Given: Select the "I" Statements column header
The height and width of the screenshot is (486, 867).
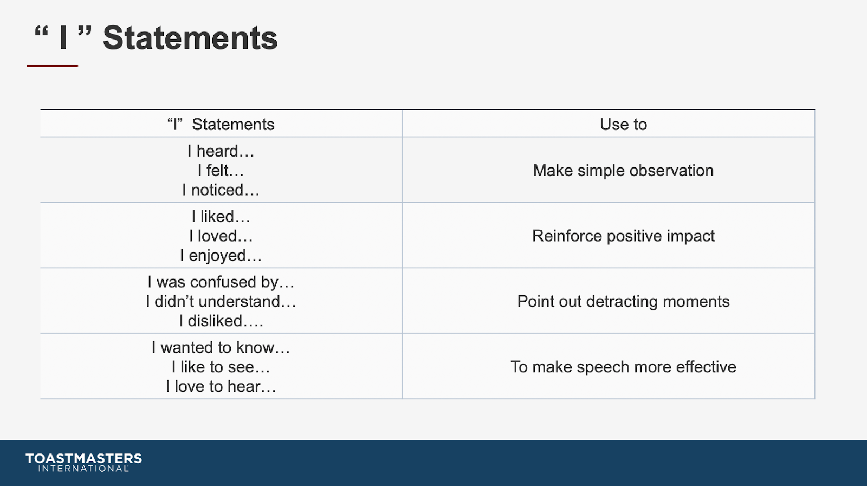Looking at the screenshot, I should point(221,124).
